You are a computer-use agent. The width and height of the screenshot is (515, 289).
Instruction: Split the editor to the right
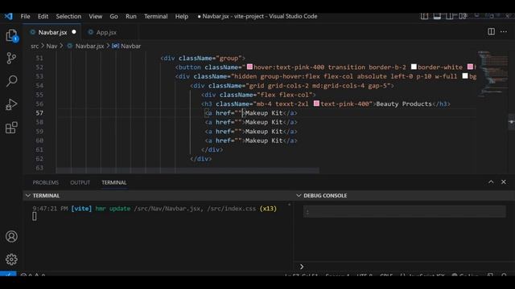point(491,31)
